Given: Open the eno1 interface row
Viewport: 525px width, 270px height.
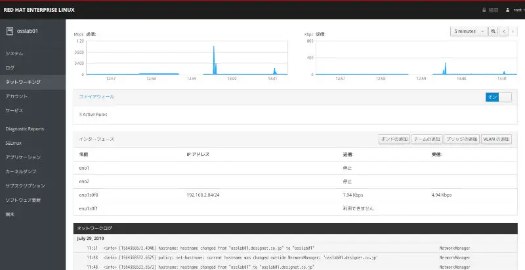Looking at the screenshot, I should tap(295, 168).
